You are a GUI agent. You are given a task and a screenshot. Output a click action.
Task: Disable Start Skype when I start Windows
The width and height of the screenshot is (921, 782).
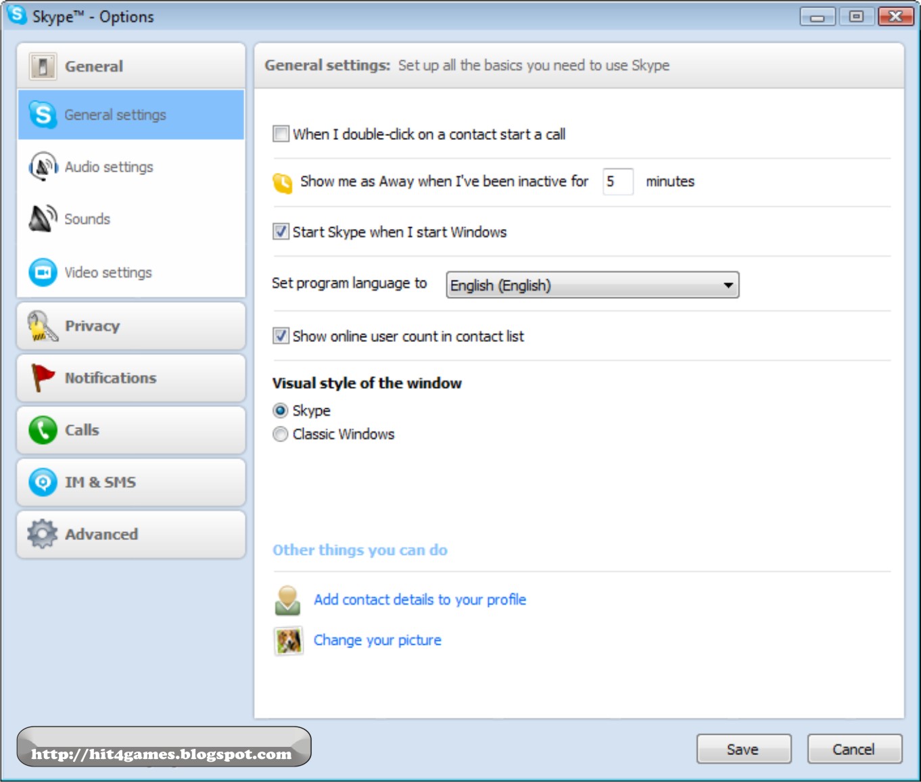[280, 232]
